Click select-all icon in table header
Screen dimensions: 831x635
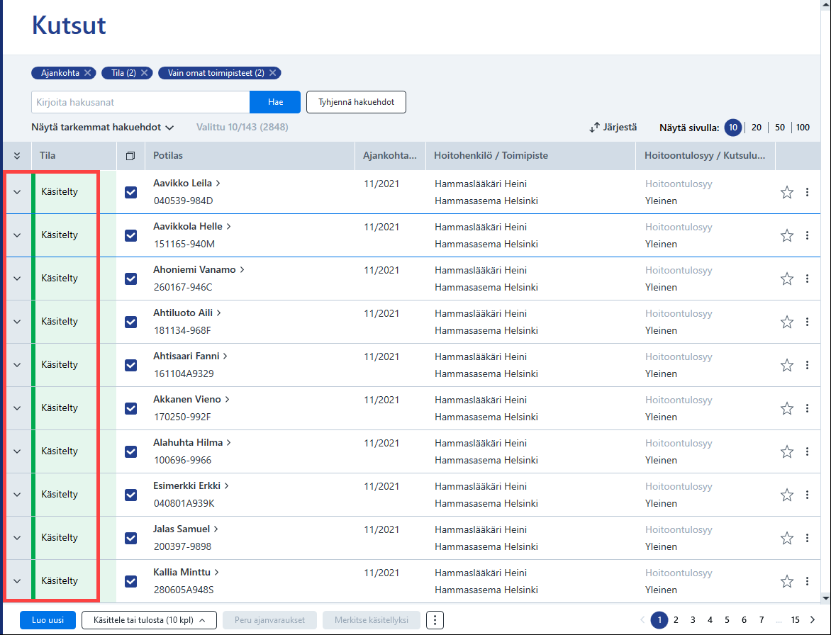130,156
